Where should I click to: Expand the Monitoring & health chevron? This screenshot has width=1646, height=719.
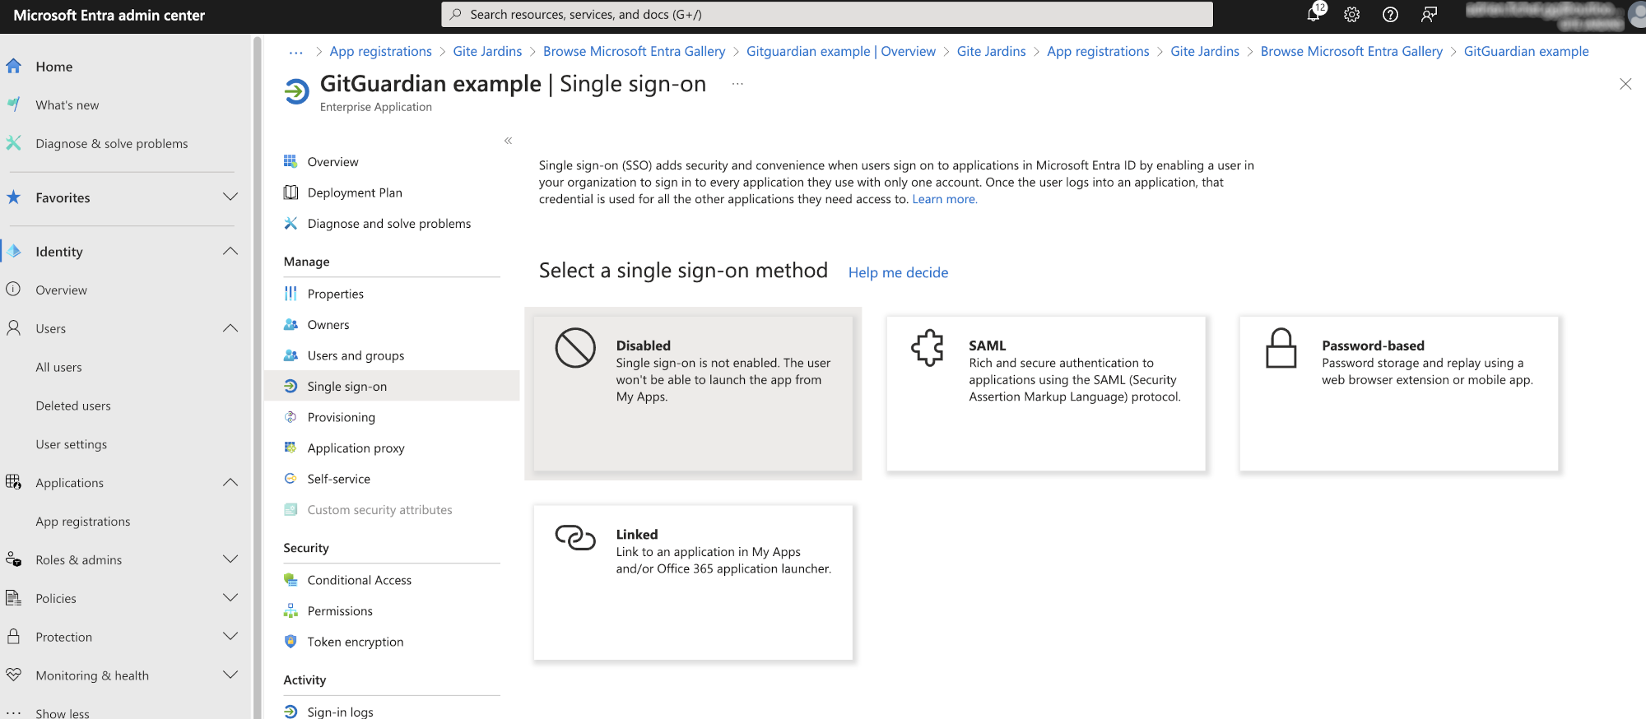point(230,675)
